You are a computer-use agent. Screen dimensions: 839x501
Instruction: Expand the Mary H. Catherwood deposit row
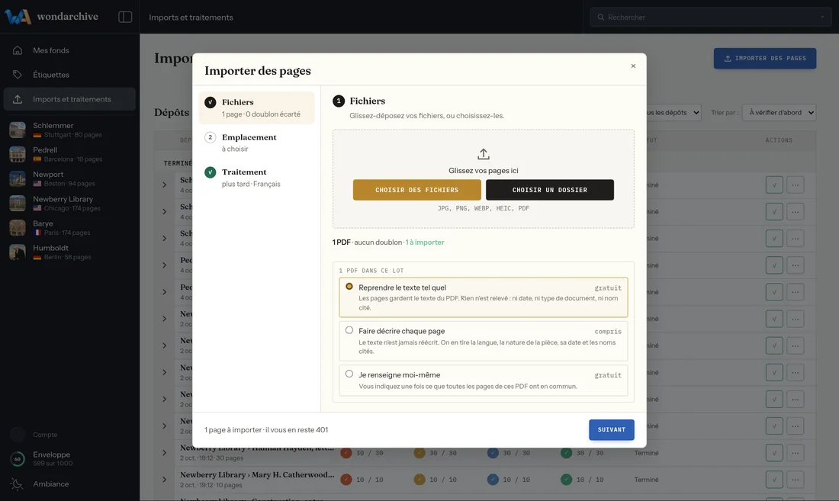coord(164,480)
